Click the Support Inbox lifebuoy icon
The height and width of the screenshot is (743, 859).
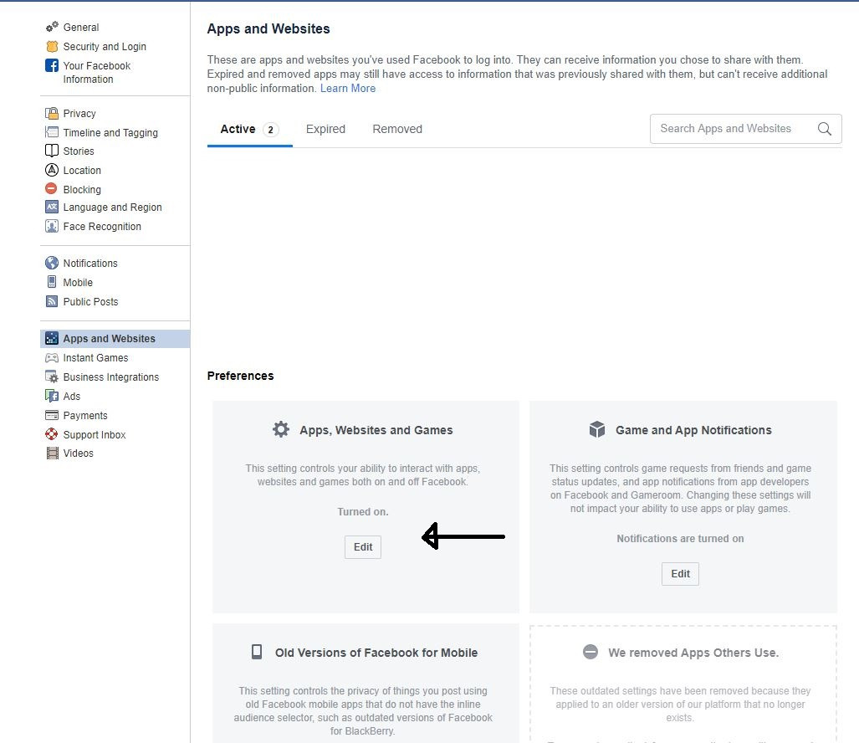tap(52, 434)
